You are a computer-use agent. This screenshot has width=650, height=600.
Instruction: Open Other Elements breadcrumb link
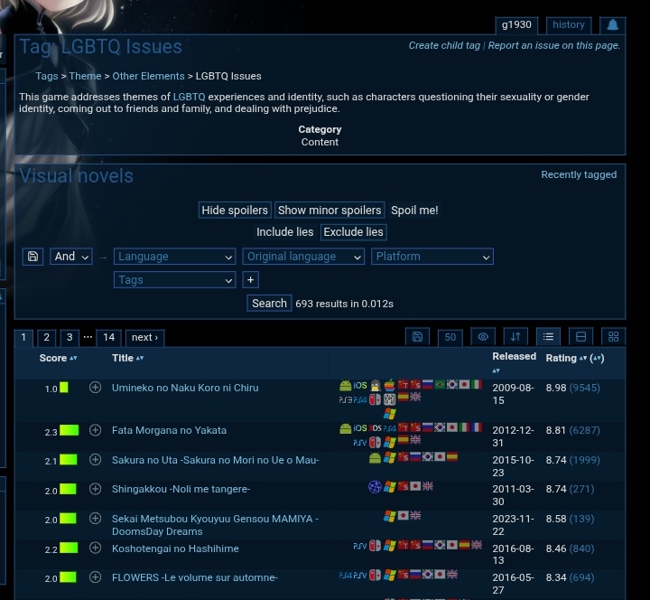tap(148, 76)
